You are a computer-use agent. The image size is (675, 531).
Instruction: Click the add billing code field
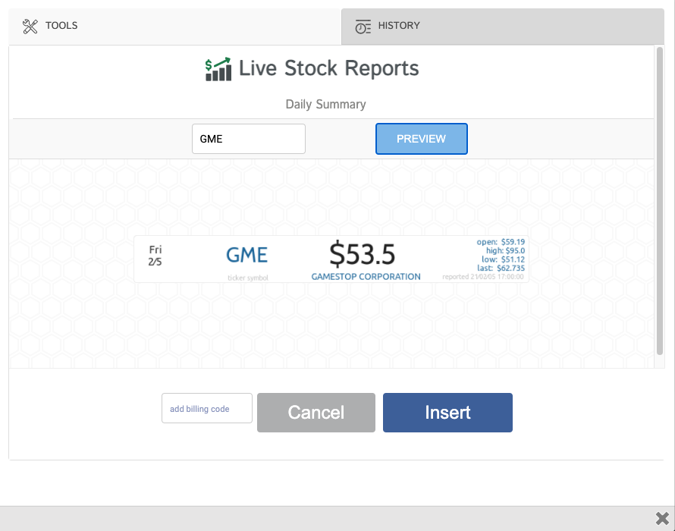click(x=206, y=408)
